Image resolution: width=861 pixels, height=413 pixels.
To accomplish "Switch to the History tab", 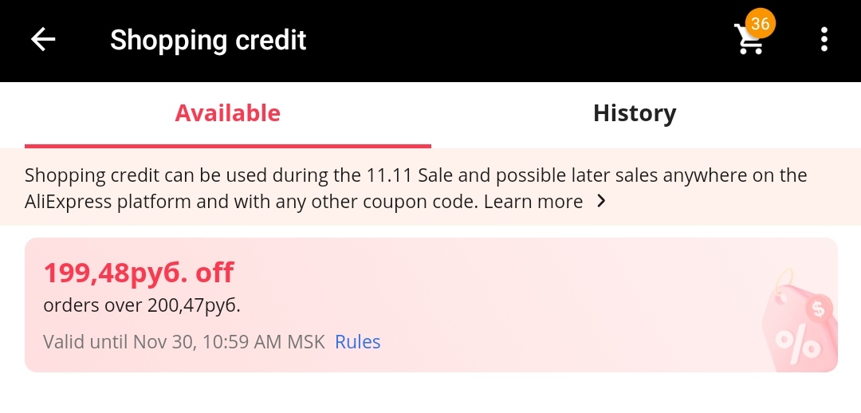I will (635, 114).
